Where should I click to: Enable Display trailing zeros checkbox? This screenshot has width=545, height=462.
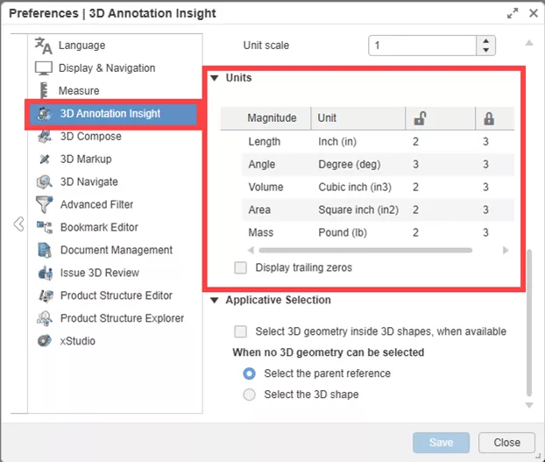pos(241,268)
